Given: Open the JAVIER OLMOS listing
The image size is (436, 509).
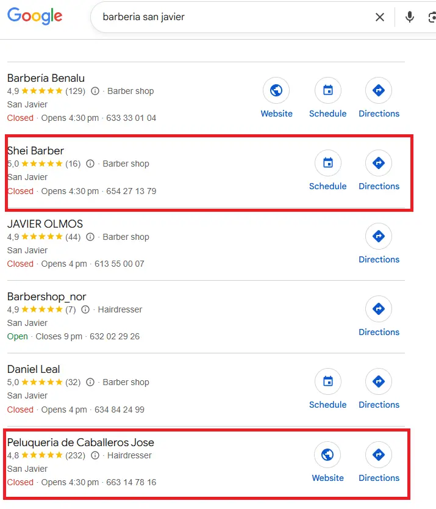Looking at the screenshot, I should click(45, 224).
